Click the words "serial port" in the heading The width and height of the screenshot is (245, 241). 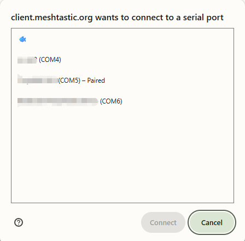tap(203, 18)
